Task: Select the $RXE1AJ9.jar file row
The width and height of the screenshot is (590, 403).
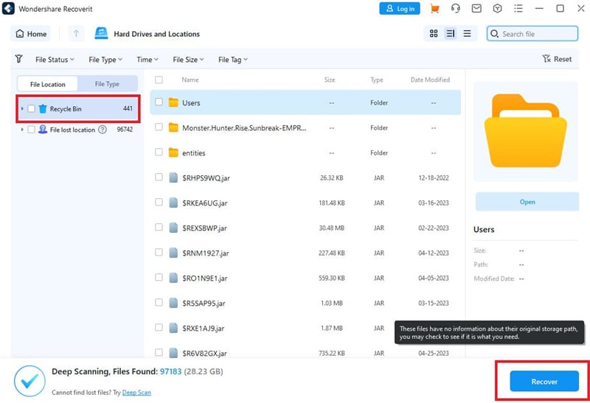Action: coord(305,328)
